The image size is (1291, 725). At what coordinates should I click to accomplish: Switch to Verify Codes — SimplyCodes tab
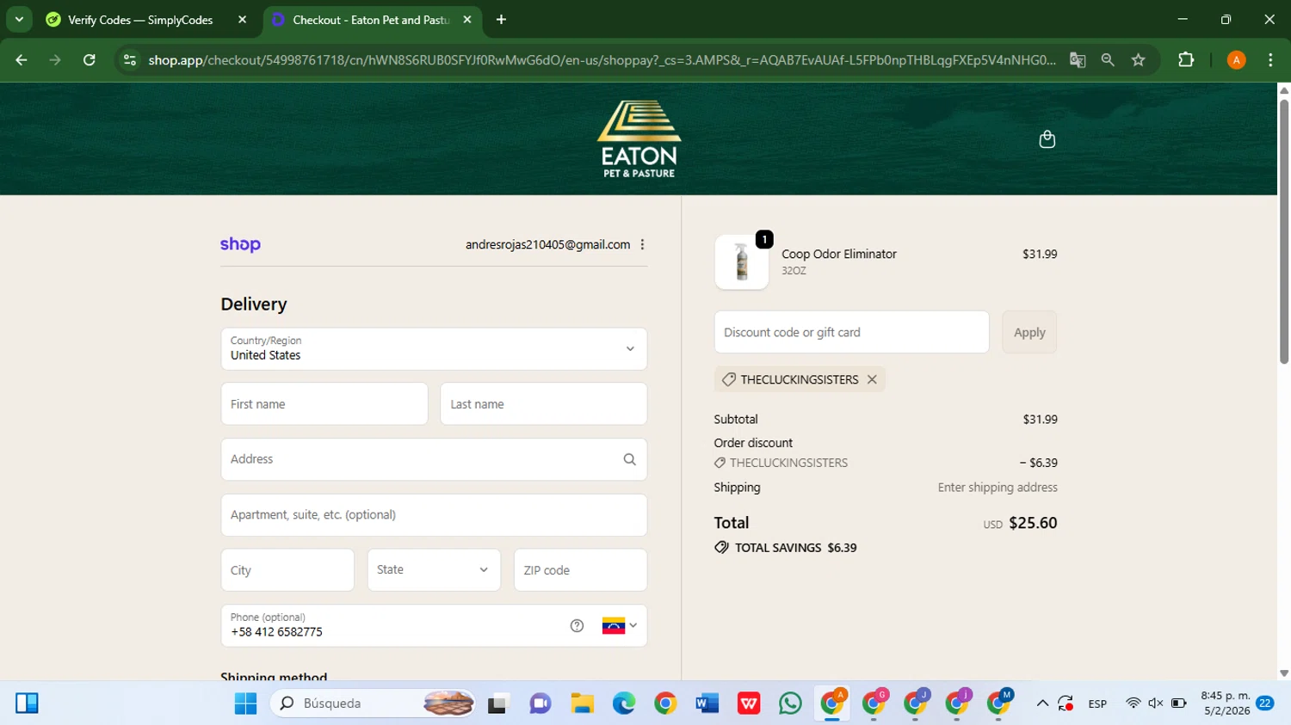[x=140, y=20]
